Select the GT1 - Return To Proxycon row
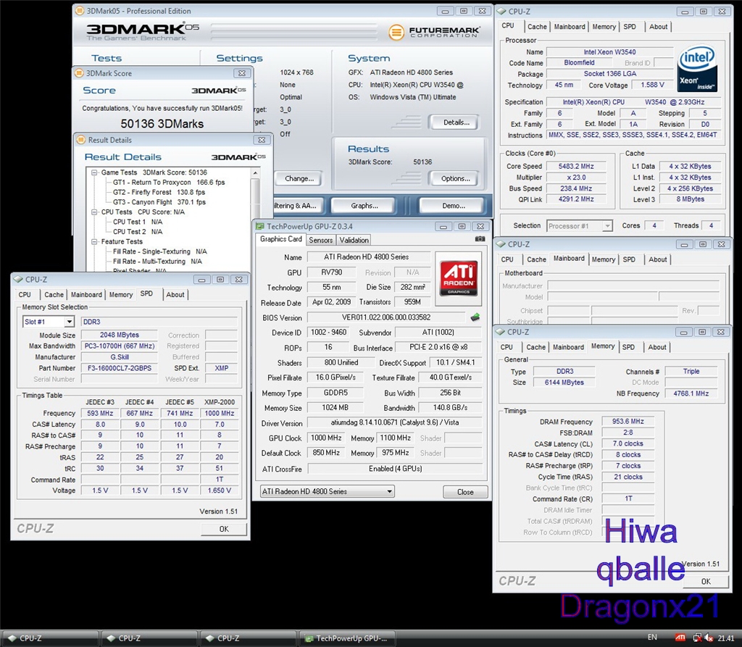This screenshot has width=742, height=647. [168, 183]
